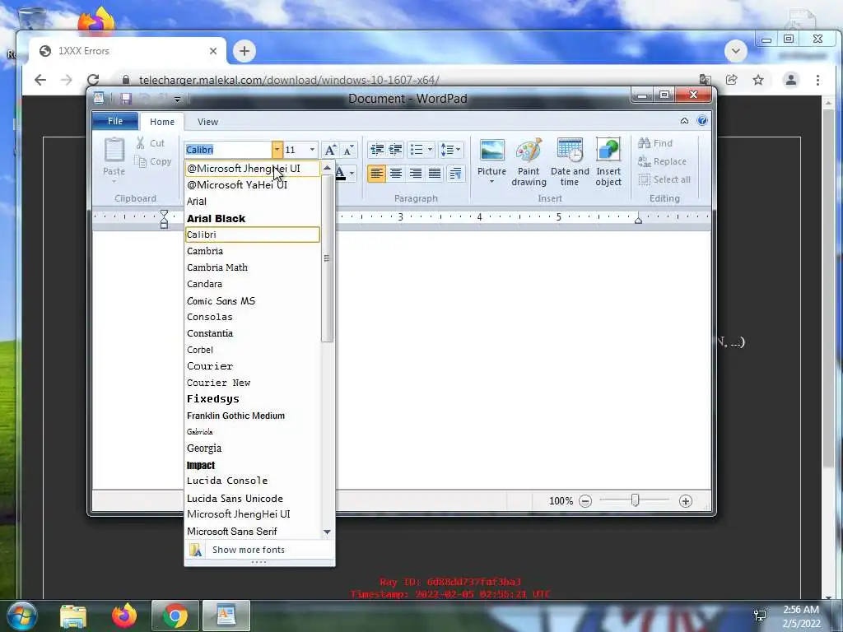Align text right
The height and width of the screenshot is (632, 843).
[415, 174]
